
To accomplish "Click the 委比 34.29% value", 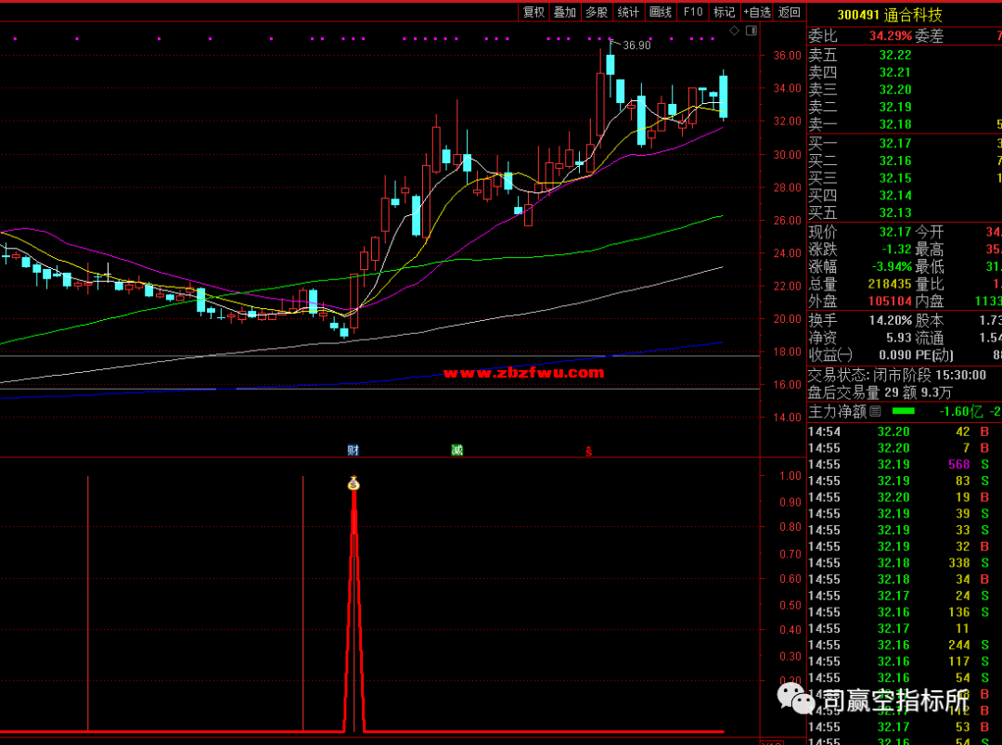I will [x=890, y=36].
